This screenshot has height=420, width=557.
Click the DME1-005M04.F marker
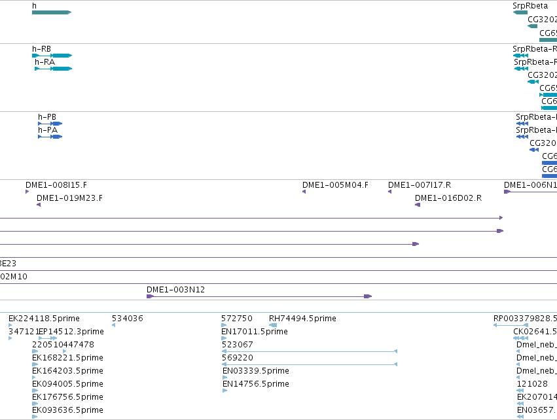tap(304, 192)
